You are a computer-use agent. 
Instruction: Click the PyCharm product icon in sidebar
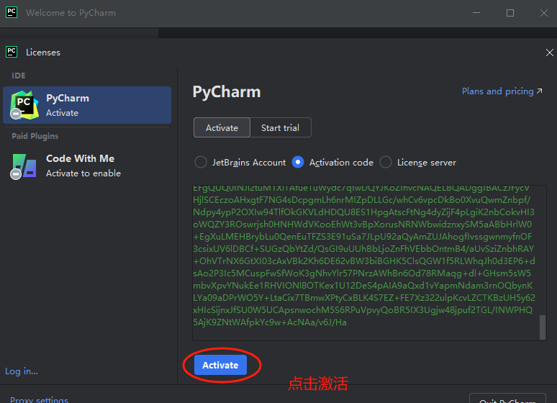tap(24, 105)
